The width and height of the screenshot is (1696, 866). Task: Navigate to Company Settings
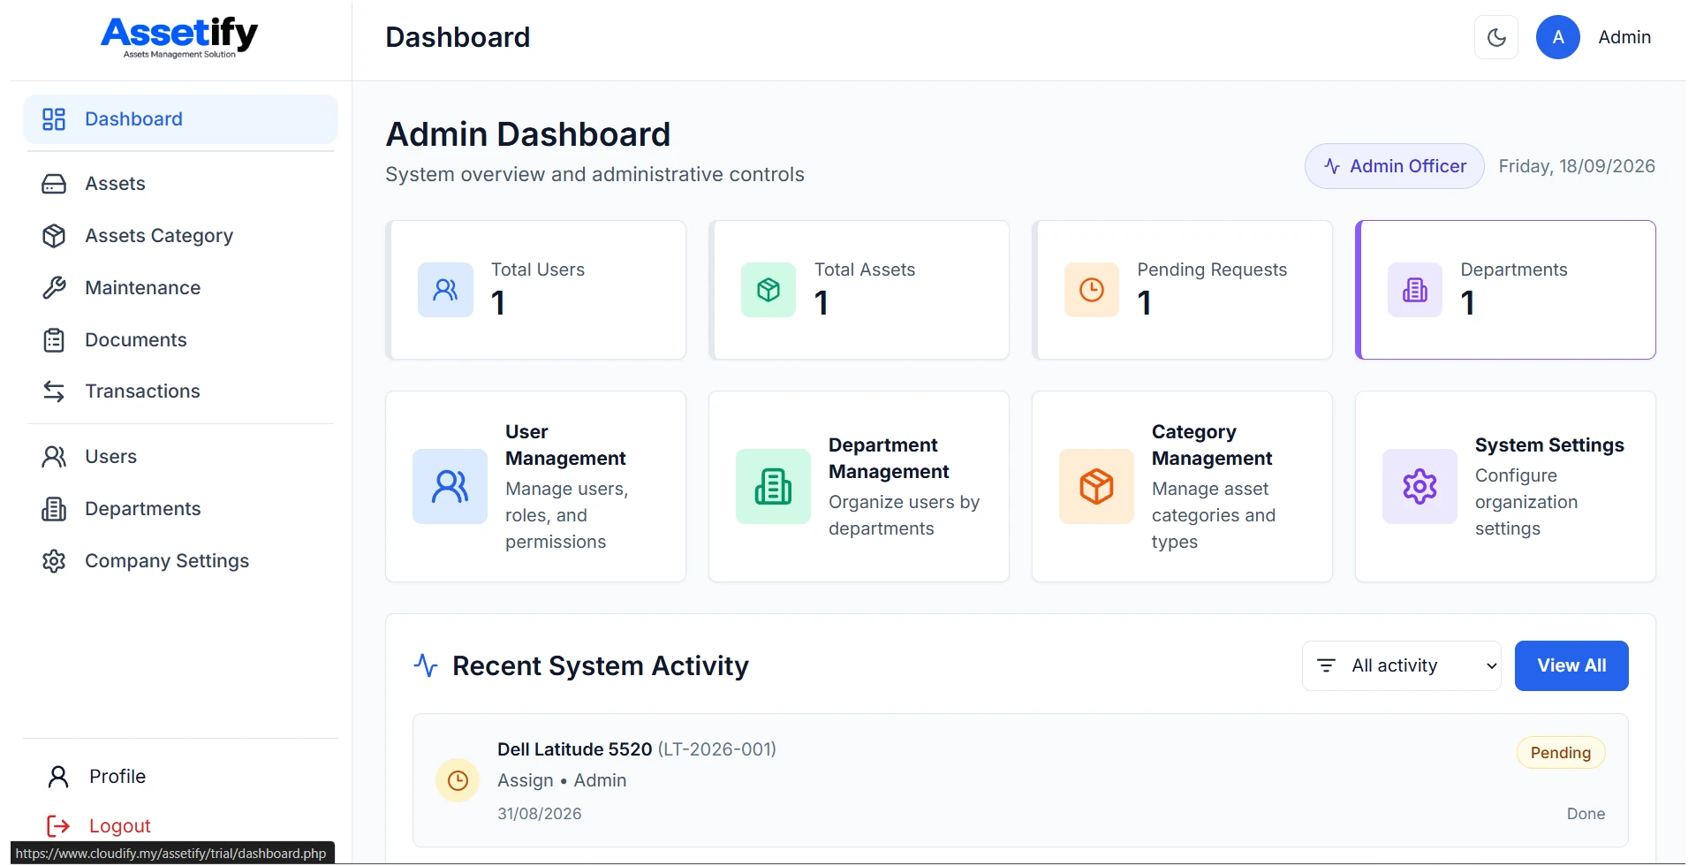180,561
